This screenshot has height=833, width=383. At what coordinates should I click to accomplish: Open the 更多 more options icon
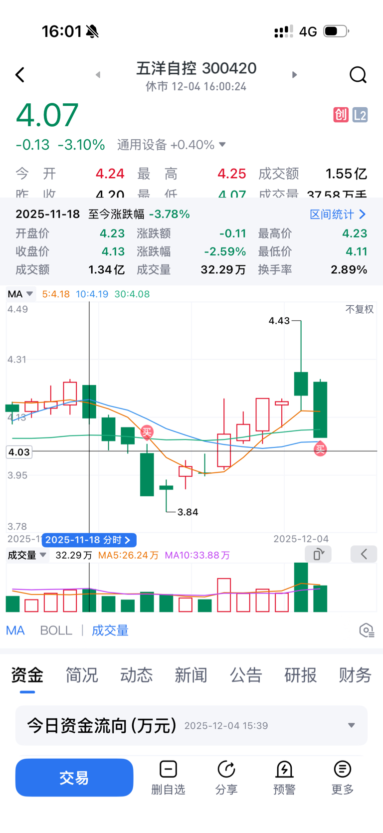(x=342, y=777)
